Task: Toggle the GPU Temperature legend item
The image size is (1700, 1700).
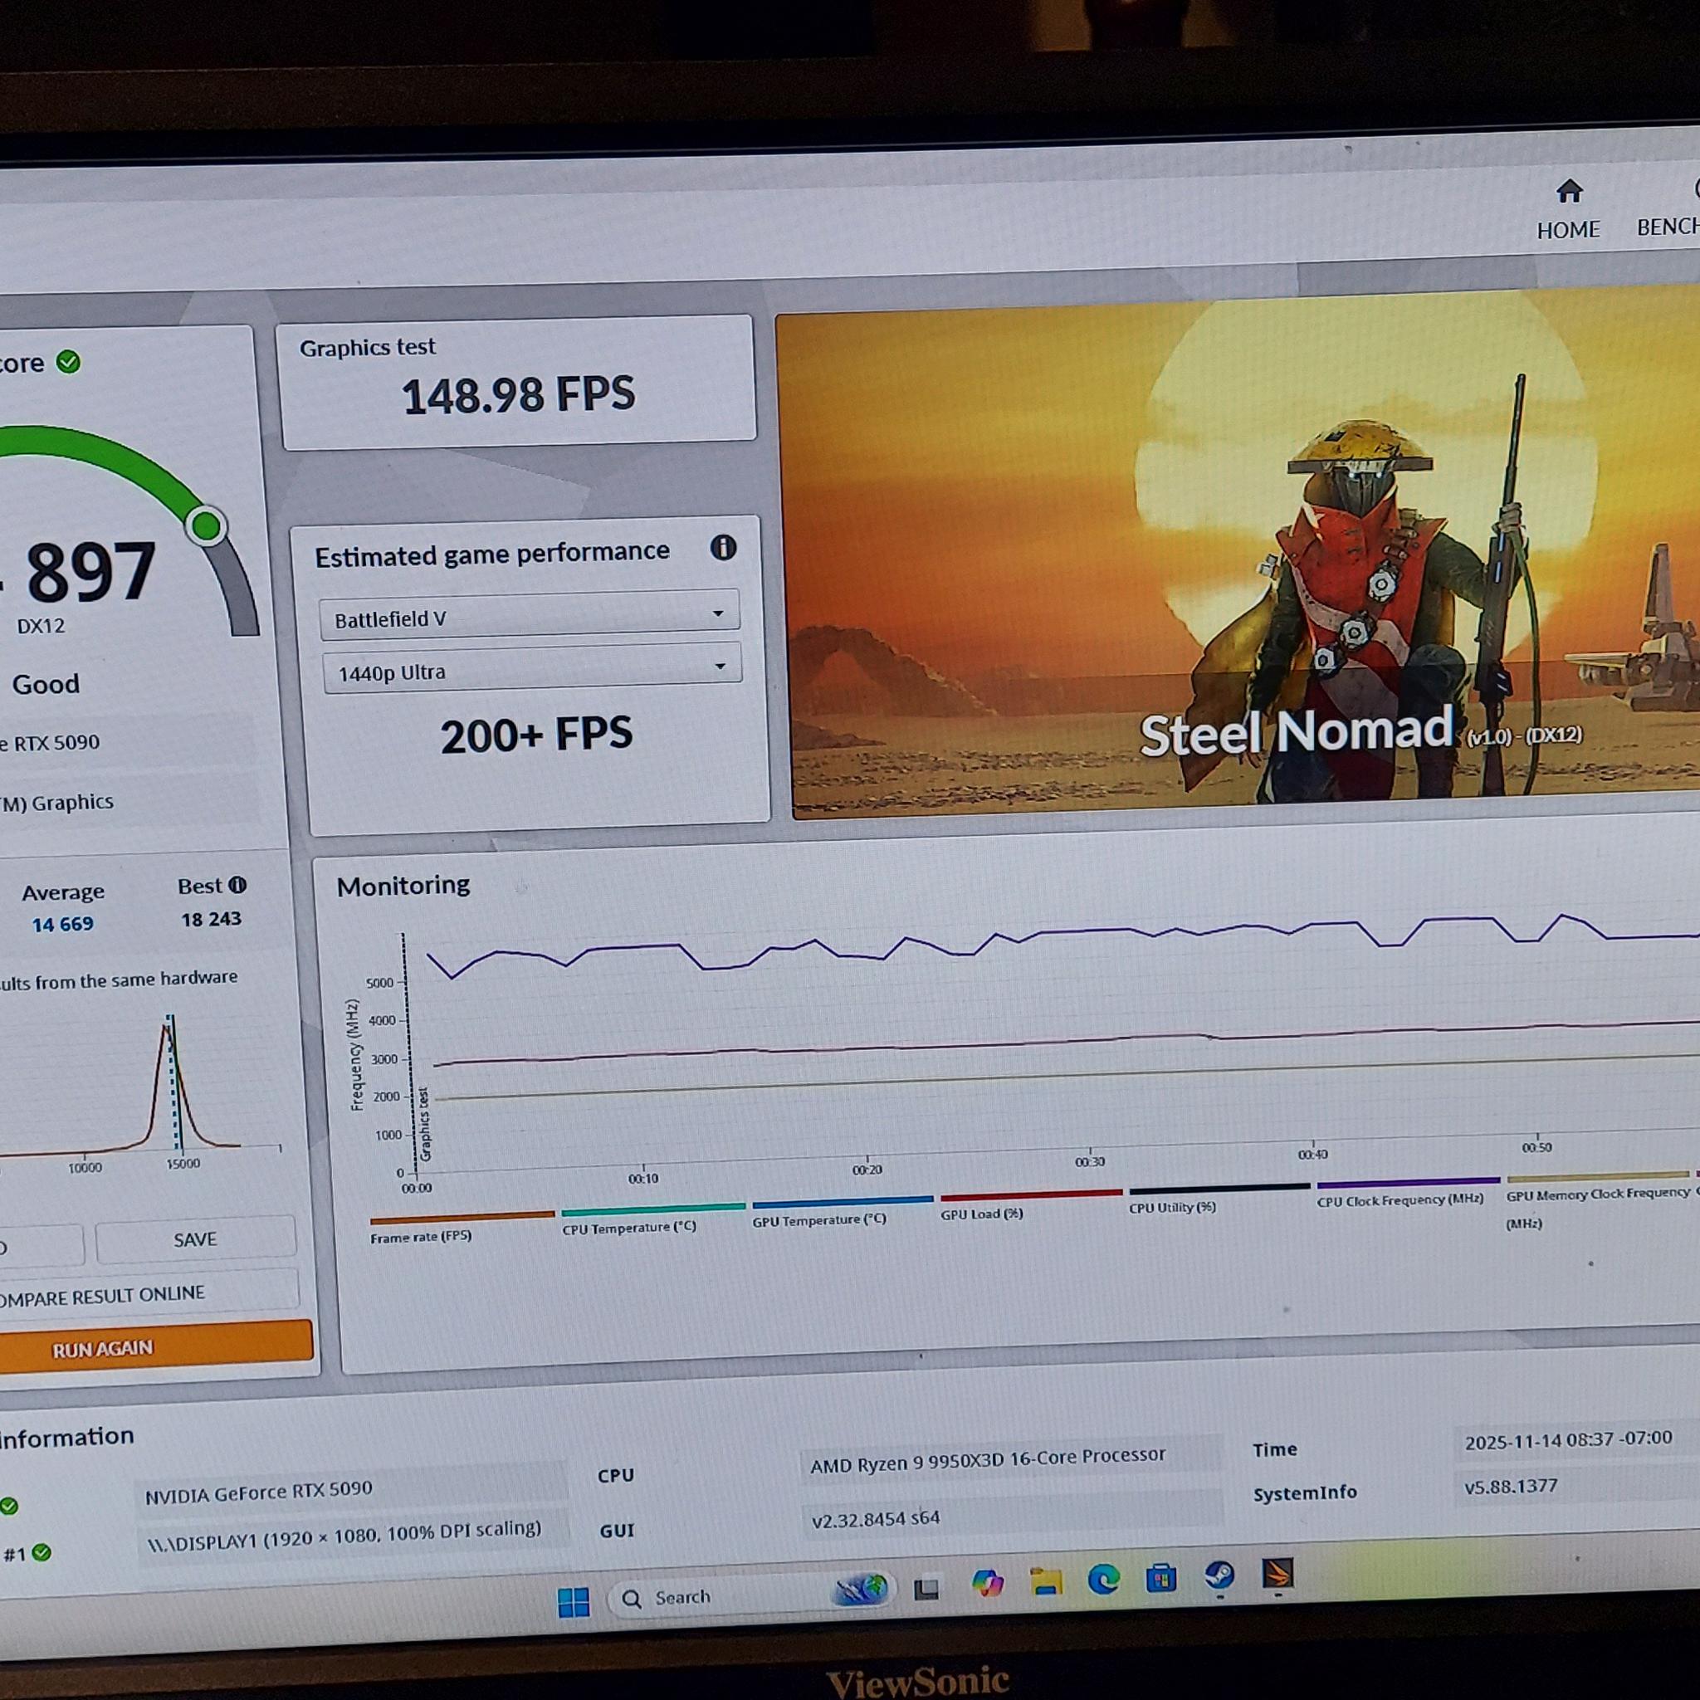Action: pos(842,1211)
